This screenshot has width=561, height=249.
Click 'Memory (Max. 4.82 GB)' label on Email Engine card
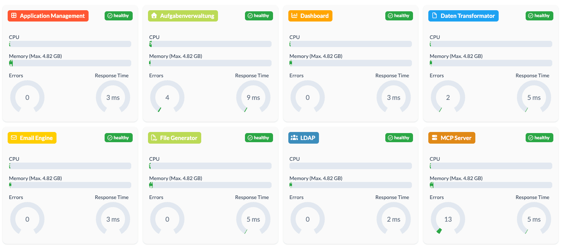point(35,178)
